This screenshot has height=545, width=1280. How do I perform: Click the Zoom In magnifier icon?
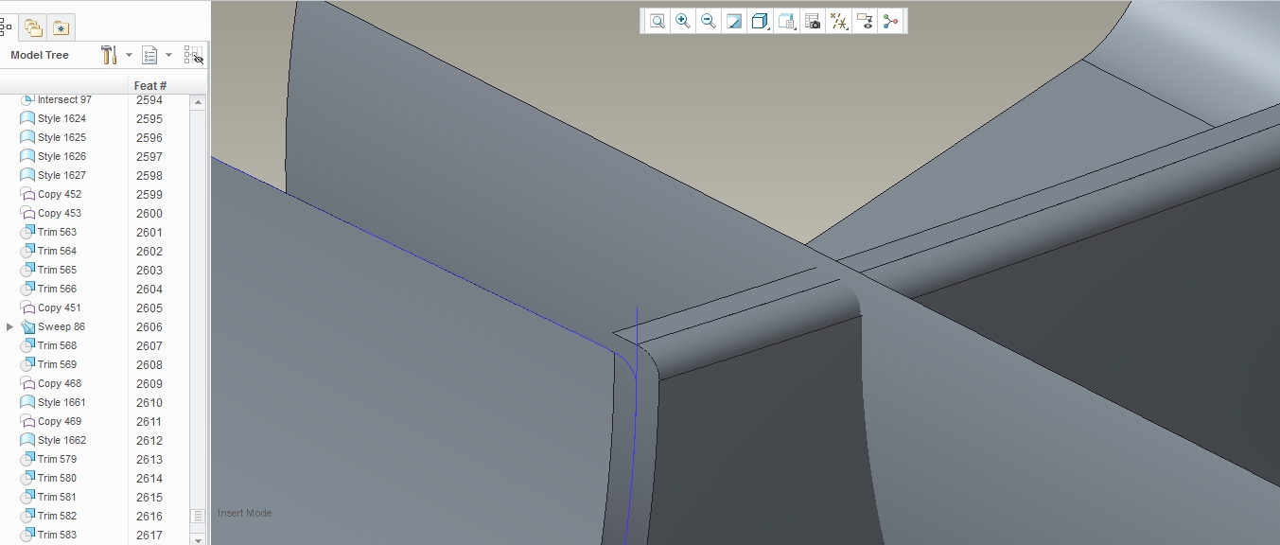pyautogui.click(x=682, y=21)
